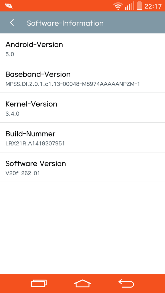Tap the battery status icon
This screenshot has height=293, width=165.
(139, 6)
